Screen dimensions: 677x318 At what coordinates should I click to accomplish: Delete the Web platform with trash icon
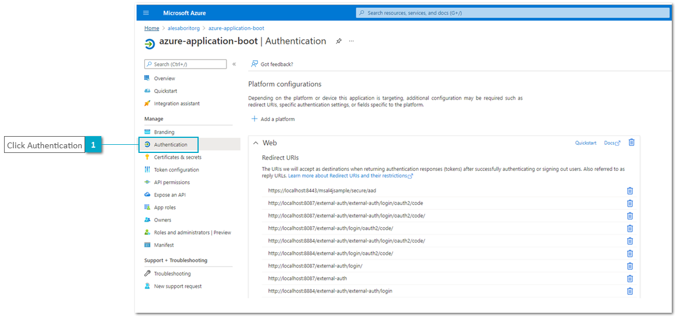click(x=631, y=142)
